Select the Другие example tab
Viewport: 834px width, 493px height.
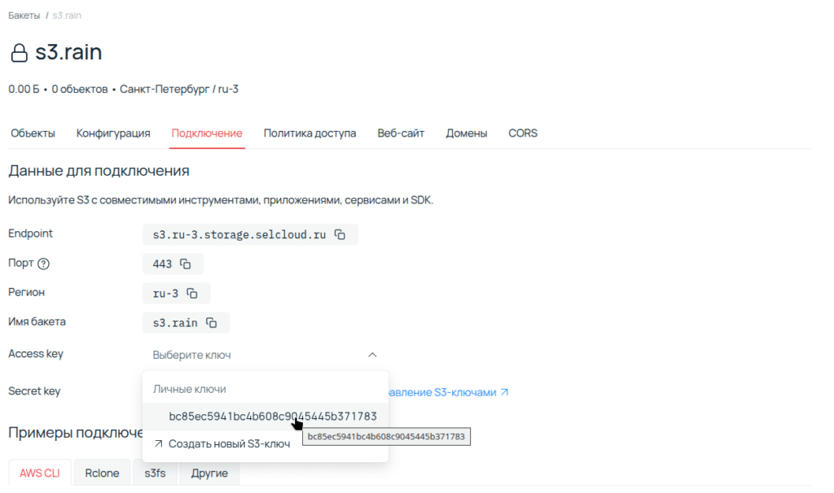pos(209,473)
